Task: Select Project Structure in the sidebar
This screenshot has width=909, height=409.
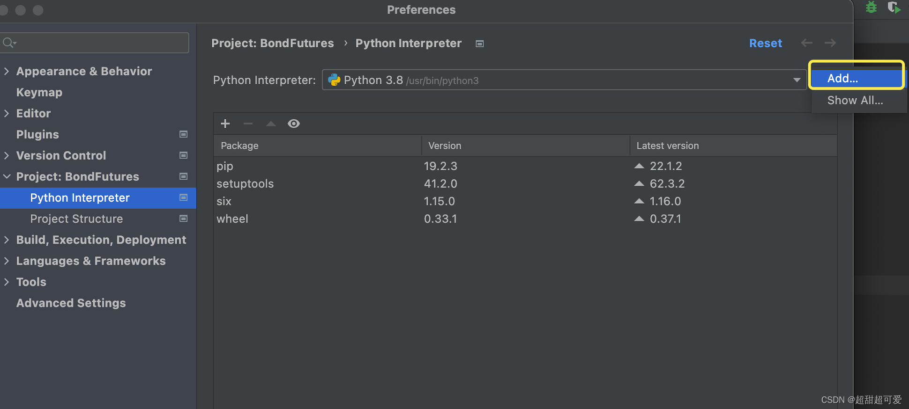Action: point(76,219)
